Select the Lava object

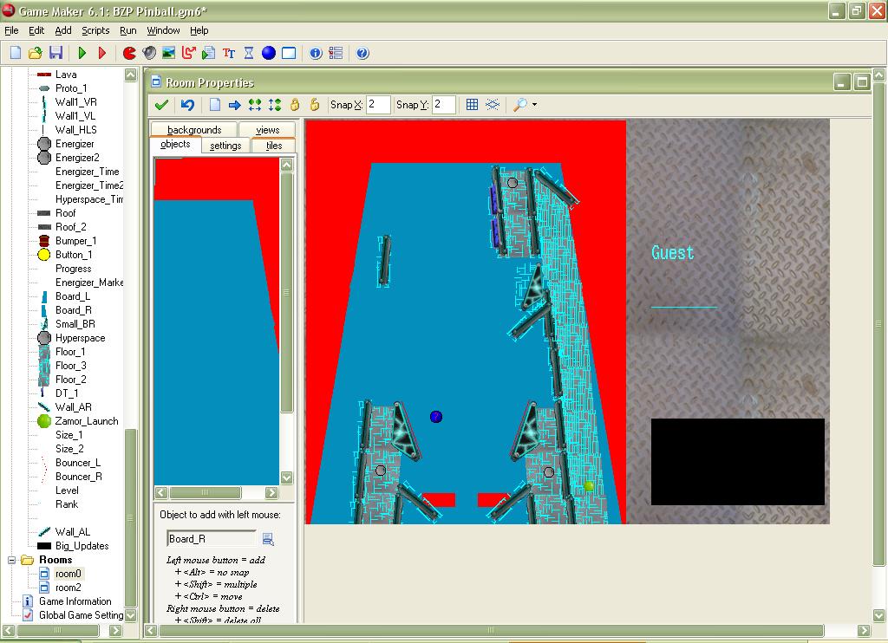coord(66,75)
